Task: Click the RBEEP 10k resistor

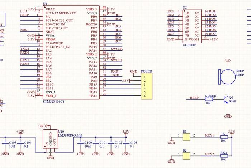Action: (x=209, y=100)
